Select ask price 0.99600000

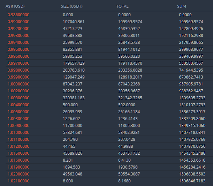pyautogui.click(x=19, y=56)
